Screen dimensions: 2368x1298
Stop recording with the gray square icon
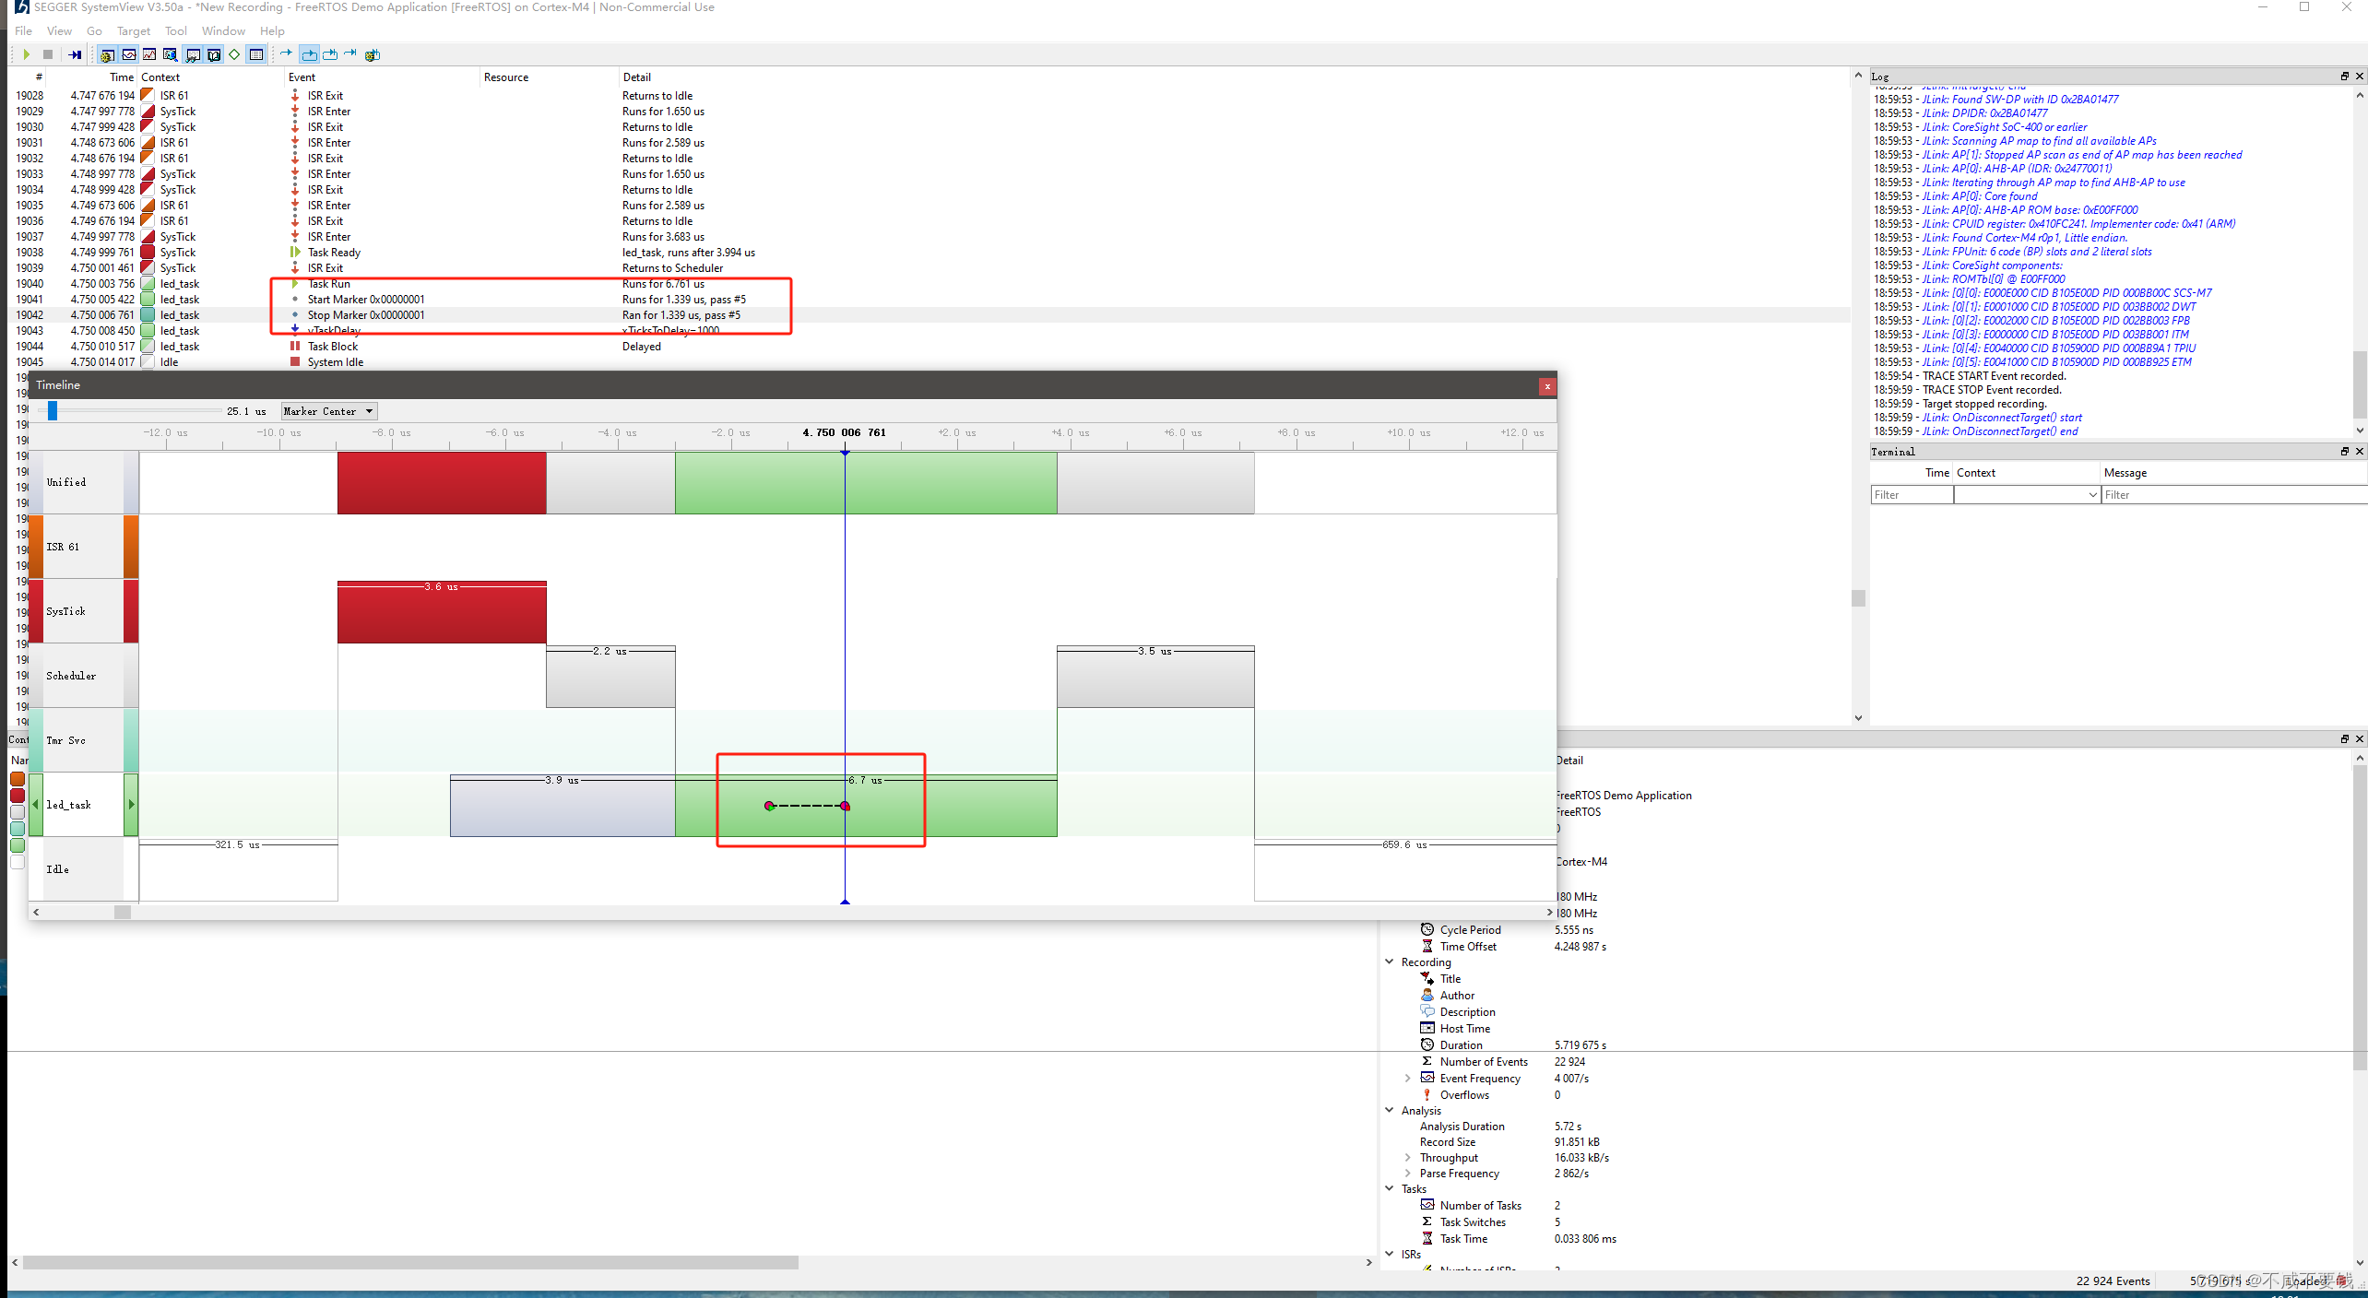point(48,54)
